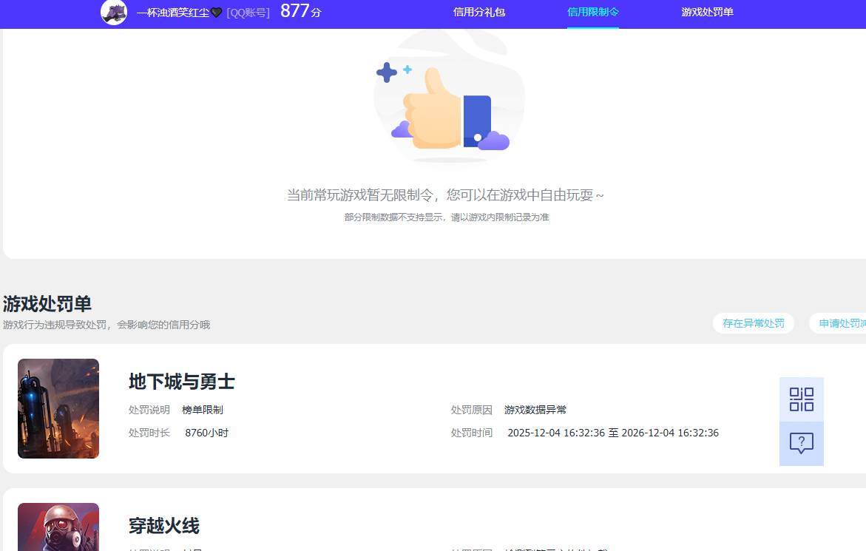Click the 申请处罚减免 button
The image size is (866, 551).
click(843, 323)
